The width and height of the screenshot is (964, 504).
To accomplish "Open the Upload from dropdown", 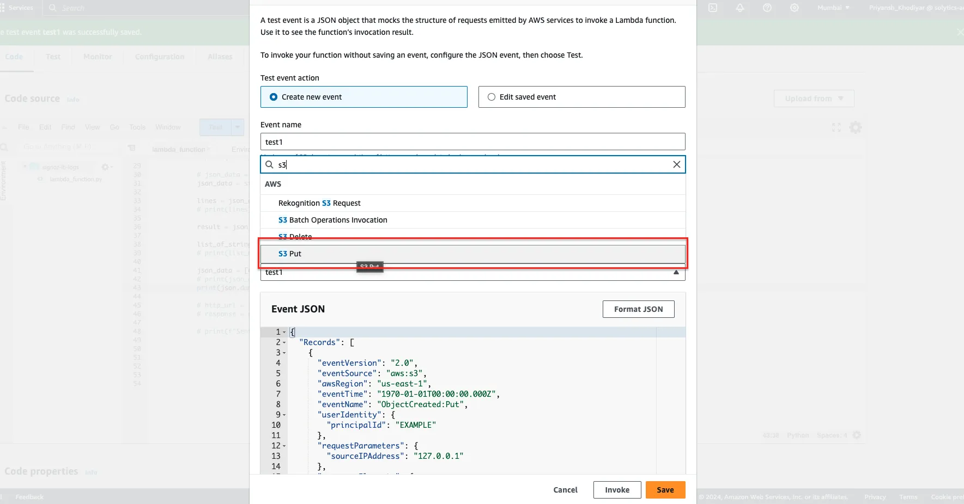I will [x=814, y=99].
